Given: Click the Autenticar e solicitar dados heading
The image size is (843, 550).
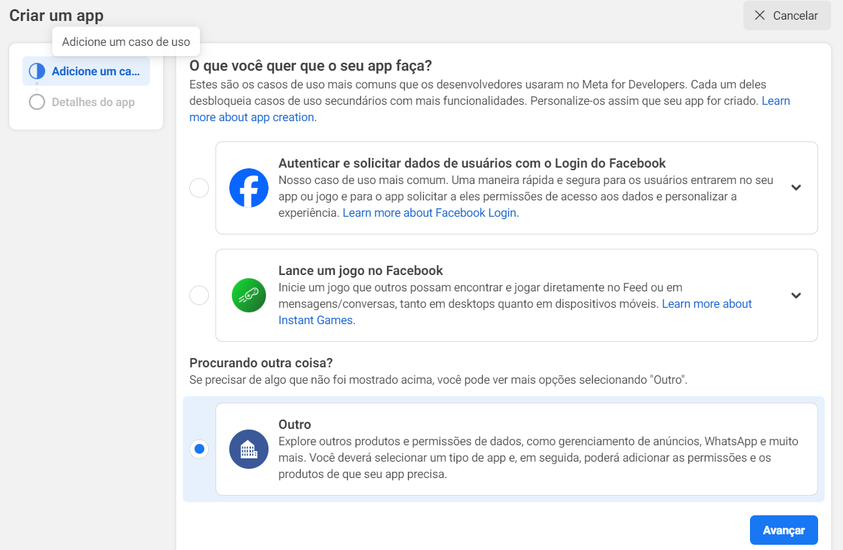Looking at the screenshot, I should click(472, 163).
